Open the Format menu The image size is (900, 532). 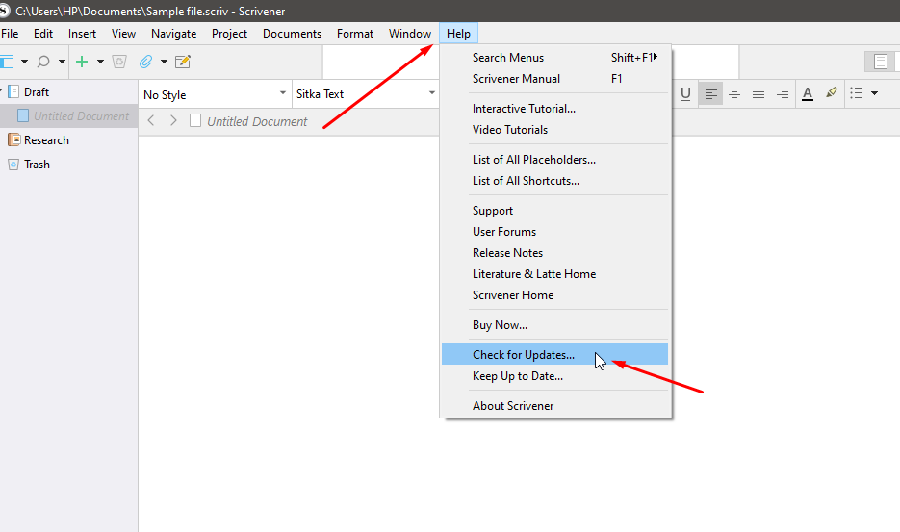[355, 34]
